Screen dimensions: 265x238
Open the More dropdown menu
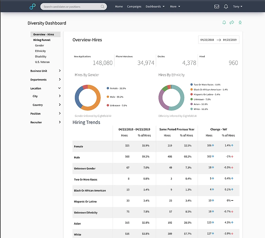click(175, 7)
